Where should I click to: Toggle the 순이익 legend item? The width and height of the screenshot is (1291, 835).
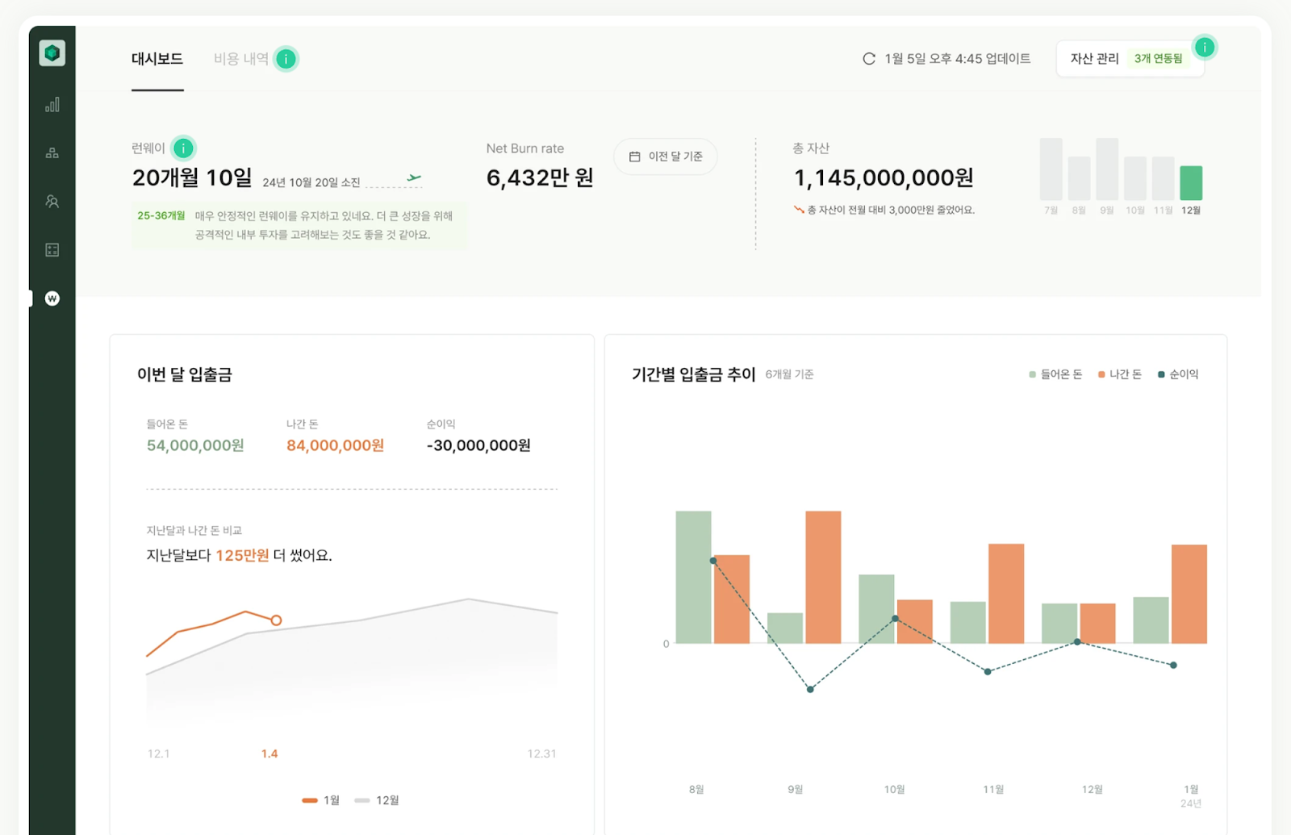pyautogui.click(x=1178, y=374)
